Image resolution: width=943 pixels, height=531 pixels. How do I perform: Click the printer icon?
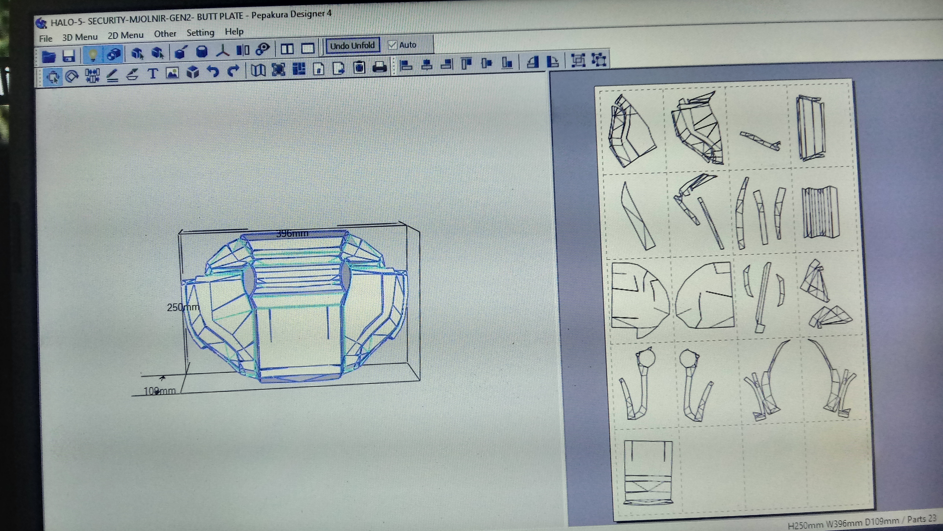[380, 67]
